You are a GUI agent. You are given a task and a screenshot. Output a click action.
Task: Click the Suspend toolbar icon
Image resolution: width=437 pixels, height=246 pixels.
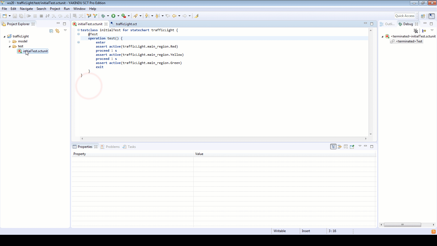click(x=35, y=16)
